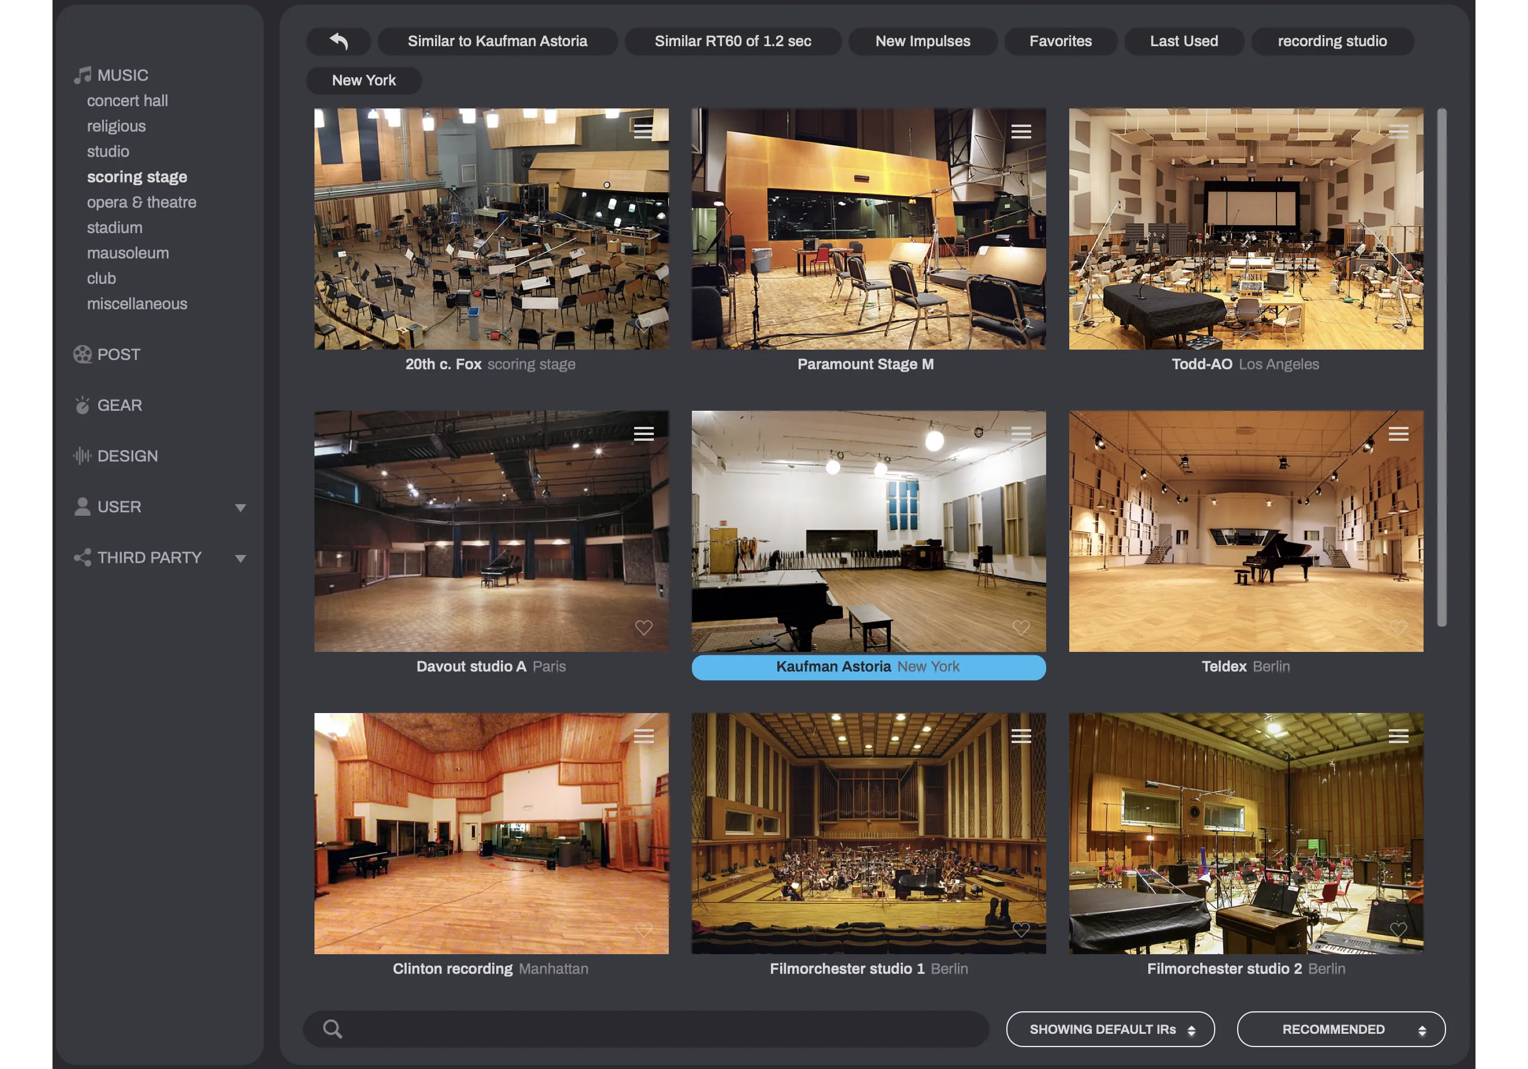The width and height of the screenshot is (1528, 1069).
Task: Favorite Davout studio A with heart icon
Action: tap(643, 627)
